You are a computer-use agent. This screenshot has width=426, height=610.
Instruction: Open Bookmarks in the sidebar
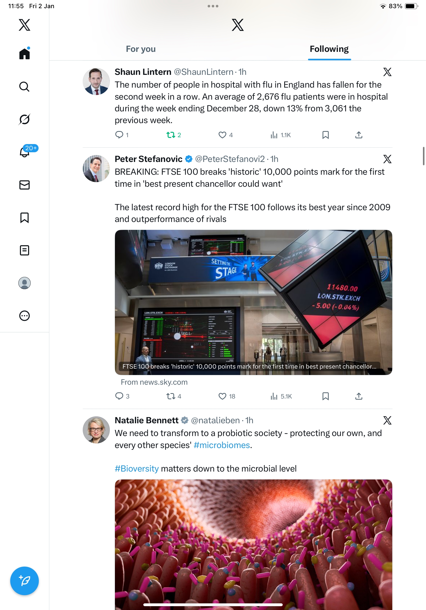pyautogui.click(x=25, y=218)
